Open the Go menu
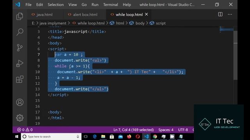 (84, 5)
